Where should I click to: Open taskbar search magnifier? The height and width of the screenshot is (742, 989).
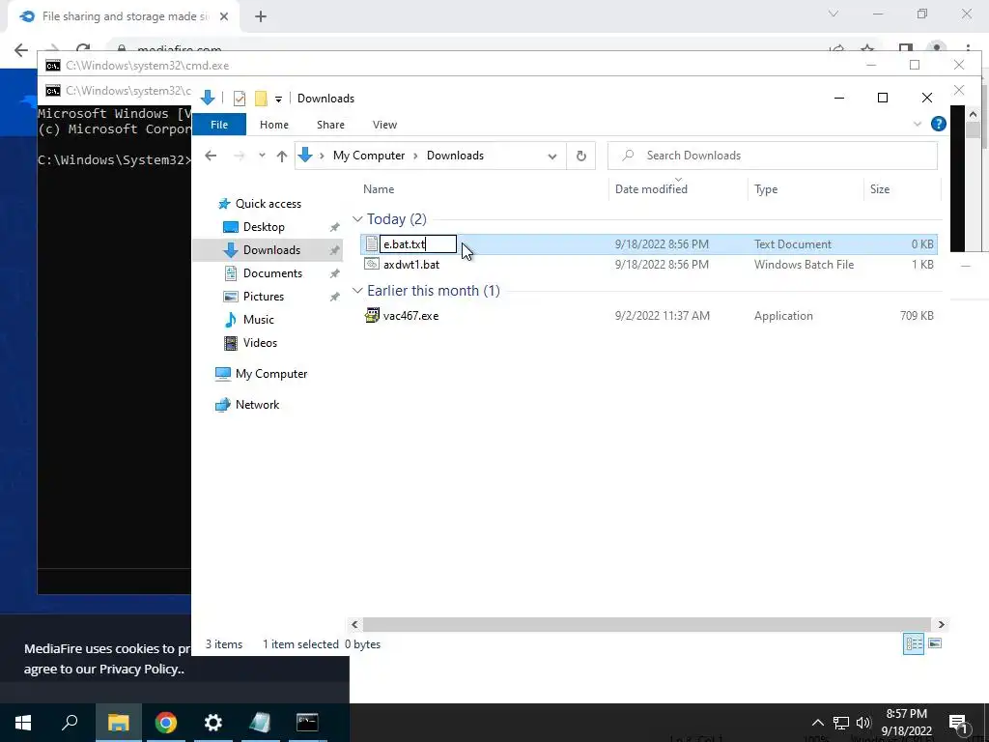point(70,723)
